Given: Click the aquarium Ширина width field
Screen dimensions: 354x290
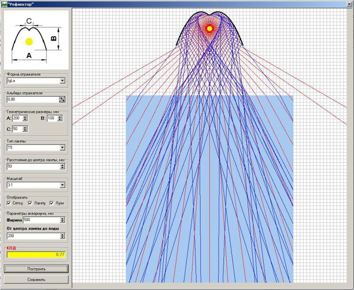Looking at the screenshot, I should pos(41,220).
